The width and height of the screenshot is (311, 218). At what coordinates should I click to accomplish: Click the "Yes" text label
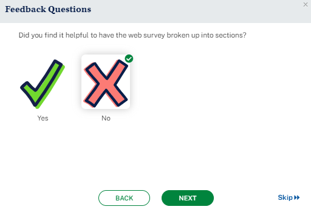(x=43, y=118)
